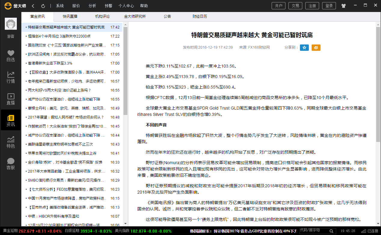Switch to 快讯直播 tab
The width and height of the screenshot is (381, 235).
click(70, 17)
